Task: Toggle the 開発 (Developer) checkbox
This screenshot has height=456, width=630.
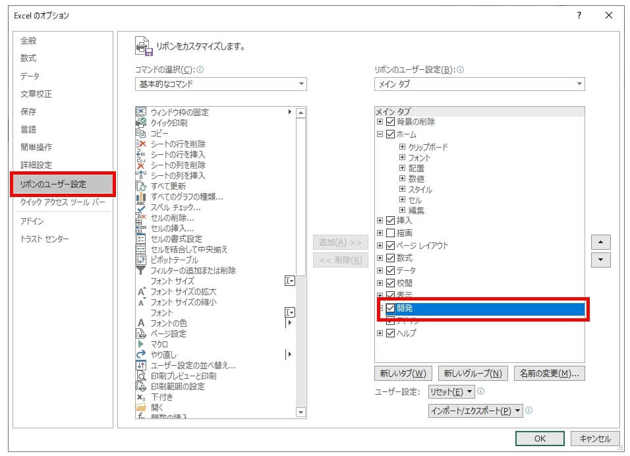Action: pos(390,308)
